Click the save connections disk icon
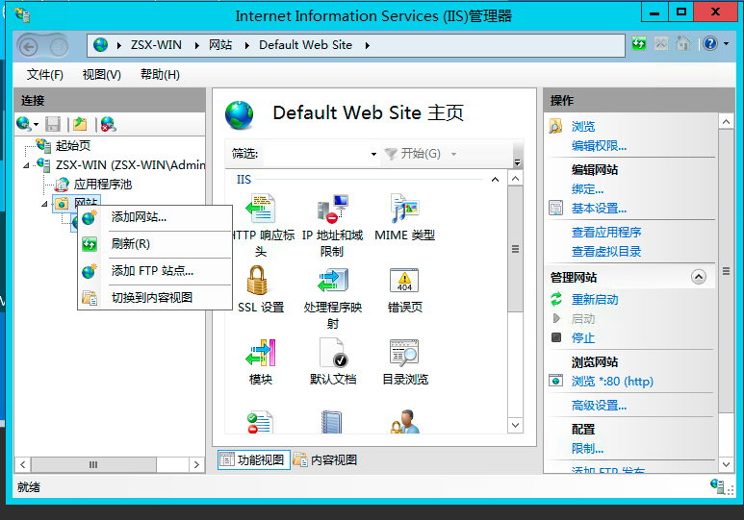 (53, 124)
